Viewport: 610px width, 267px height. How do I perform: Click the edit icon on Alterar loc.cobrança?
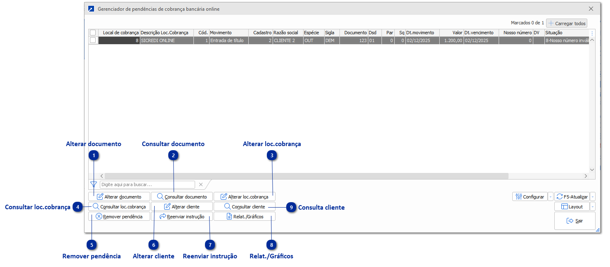(223, 196)
